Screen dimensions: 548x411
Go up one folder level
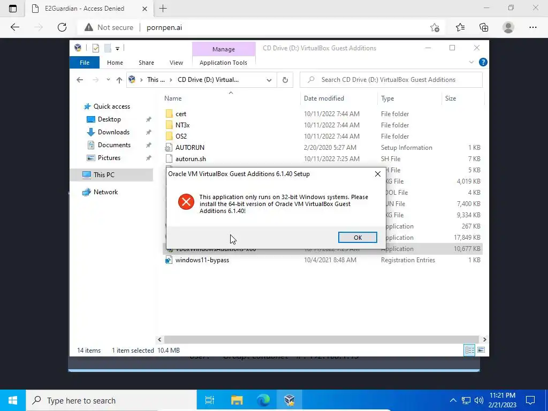tap(119, 80)
